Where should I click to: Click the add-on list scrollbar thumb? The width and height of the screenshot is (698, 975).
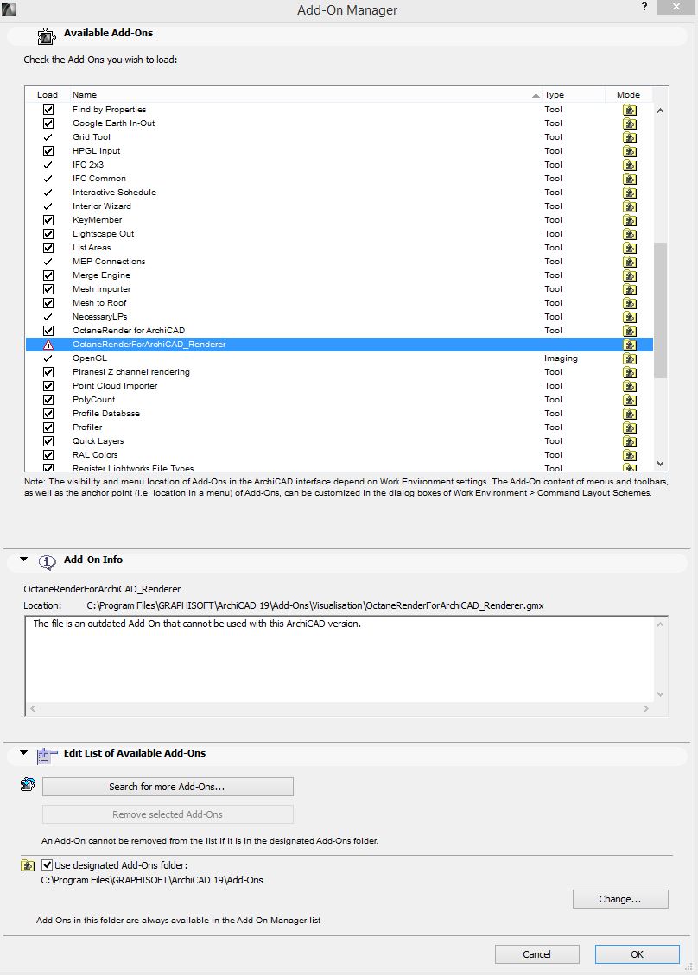click(x=661, y=310)
